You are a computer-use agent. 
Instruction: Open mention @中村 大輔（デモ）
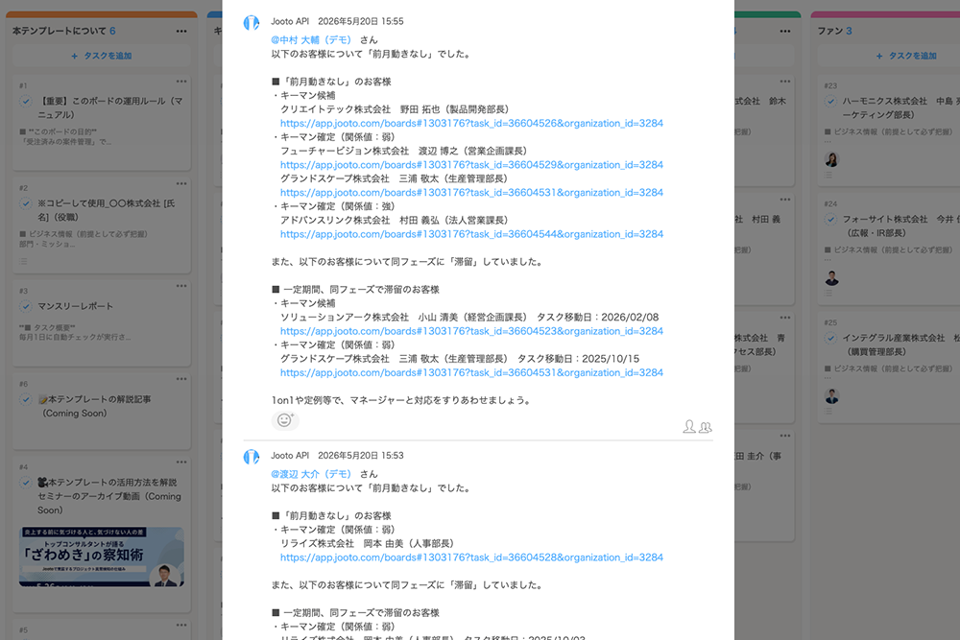tap(312, 39)
